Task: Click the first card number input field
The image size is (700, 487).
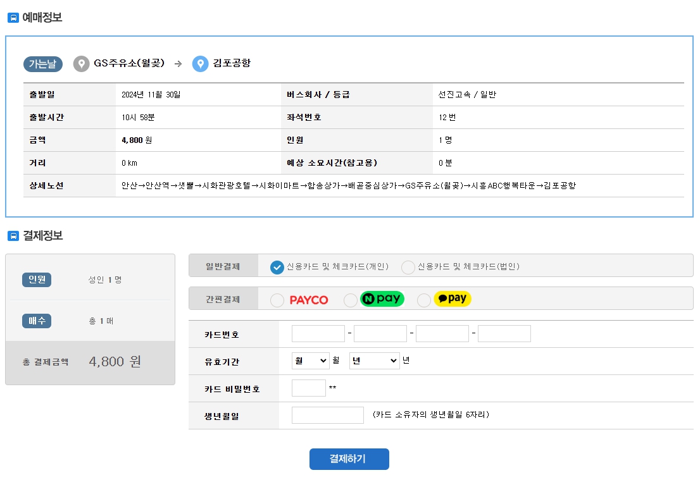Action: click(x=318, y=333)
